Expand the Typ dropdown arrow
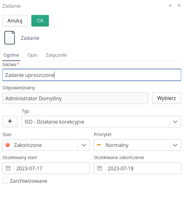Image resolution: width=184 pixels, height=198 pixels. [x=175, y=122]
